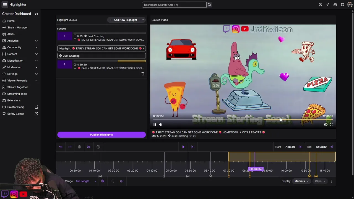This screenshot has height=199, width=354.
Task: Click the End time value 12:08:19
Action: tap(321, 147)
